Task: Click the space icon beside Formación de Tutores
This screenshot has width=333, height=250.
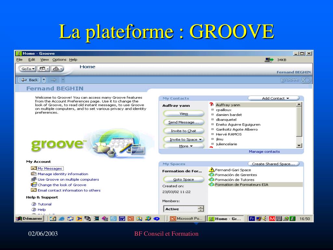Action: (x=211, y=180)
